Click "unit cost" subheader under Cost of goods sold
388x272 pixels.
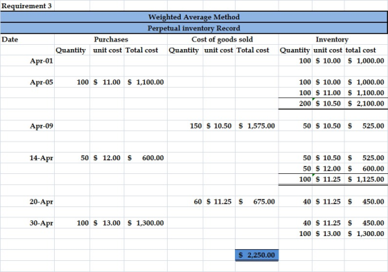tap(218, 50)
